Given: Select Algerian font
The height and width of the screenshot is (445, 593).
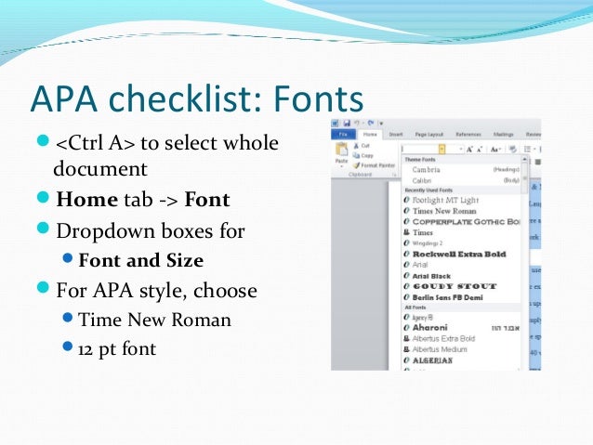Looking at the screenshot, I should [461, 360].
